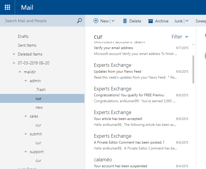
Task: Open calaméo Your account has been suspended email
Action: [141, 163]
